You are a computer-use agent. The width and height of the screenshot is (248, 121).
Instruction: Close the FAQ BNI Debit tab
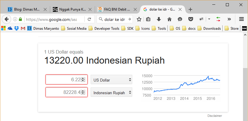(135, 9)
